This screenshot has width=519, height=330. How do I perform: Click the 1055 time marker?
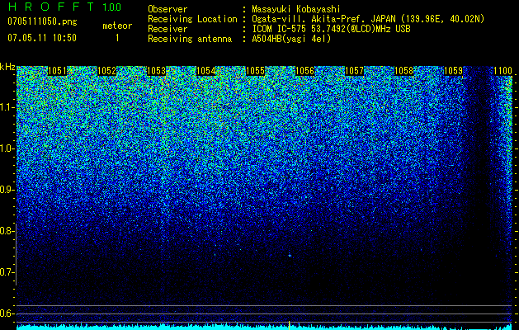point(255,71)
